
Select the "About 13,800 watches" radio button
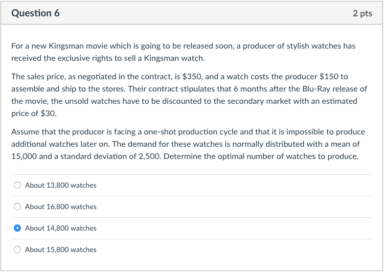point(17,185)
